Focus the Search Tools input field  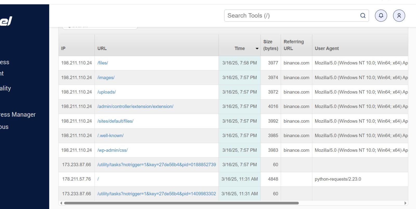[291, 16]
